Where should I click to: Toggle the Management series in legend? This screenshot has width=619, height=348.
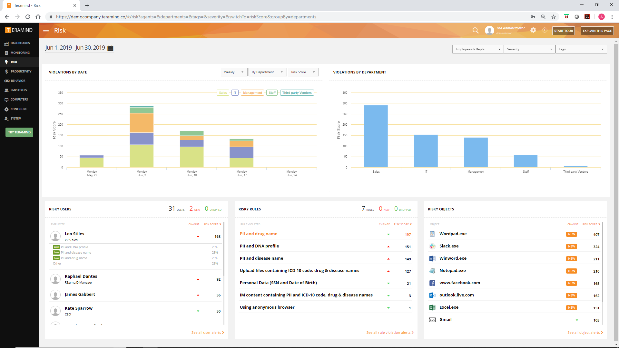click(252, 93)
